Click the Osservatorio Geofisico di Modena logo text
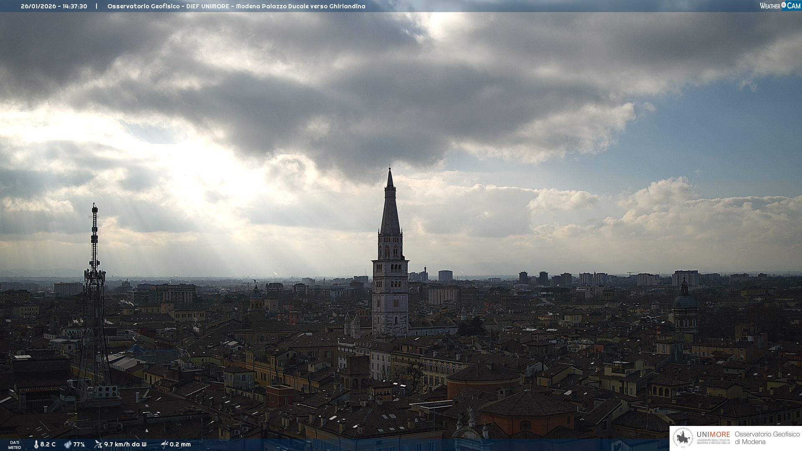The image size is (802, 451). point(767,438)
